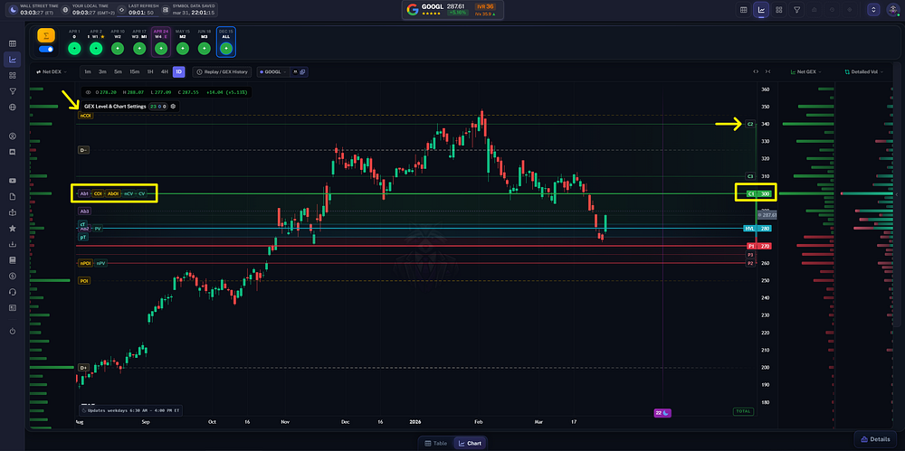Toggle the APR 24 W4 expiry circle
Image resolution: width=905 pixels, height=451 pixels.
(160, 49)
